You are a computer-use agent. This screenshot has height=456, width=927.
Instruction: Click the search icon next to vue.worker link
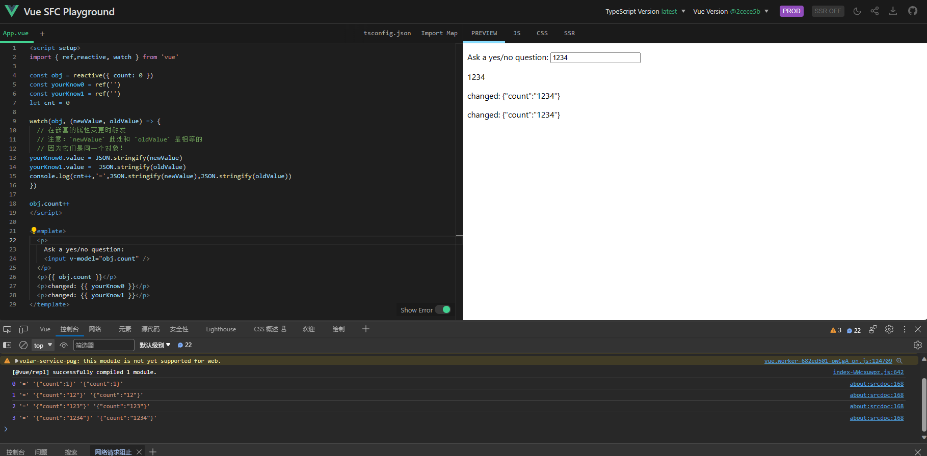[899, 361]
